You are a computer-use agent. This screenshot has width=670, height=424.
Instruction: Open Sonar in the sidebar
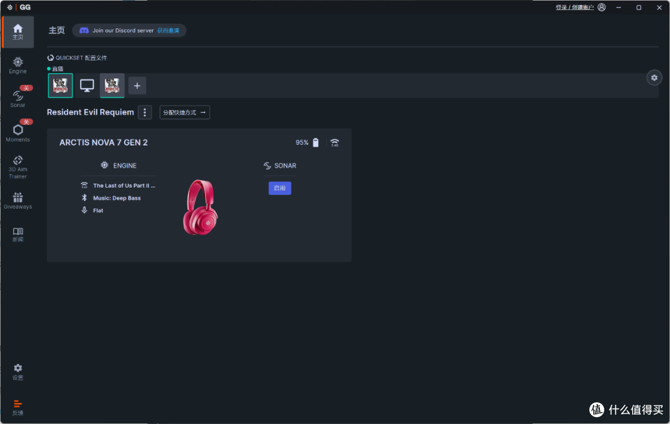pos(17,98)
